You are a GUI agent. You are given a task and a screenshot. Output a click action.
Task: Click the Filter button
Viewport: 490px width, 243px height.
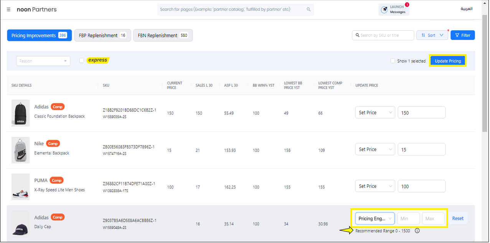[462, 35]
